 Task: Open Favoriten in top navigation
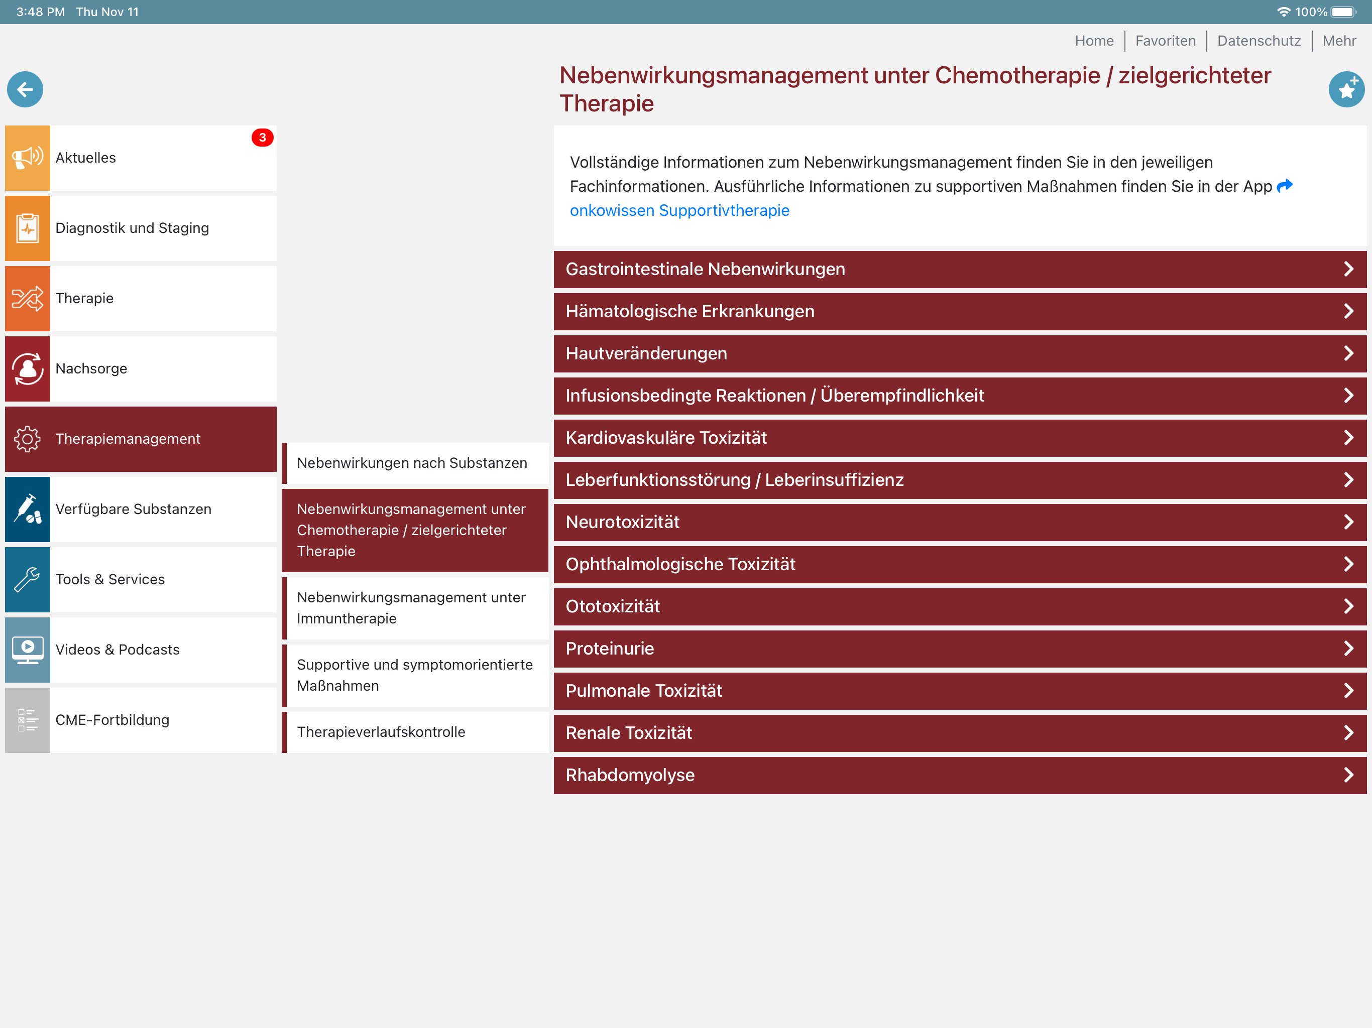pyautogui.click(x=1165, y=41)
